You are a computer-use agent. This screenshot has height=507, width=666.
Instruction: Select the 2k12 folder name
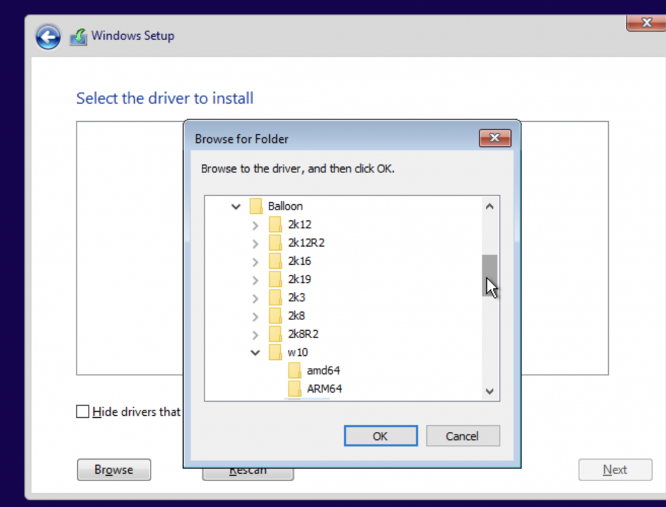pyautogui.click(x=300, y=224)
